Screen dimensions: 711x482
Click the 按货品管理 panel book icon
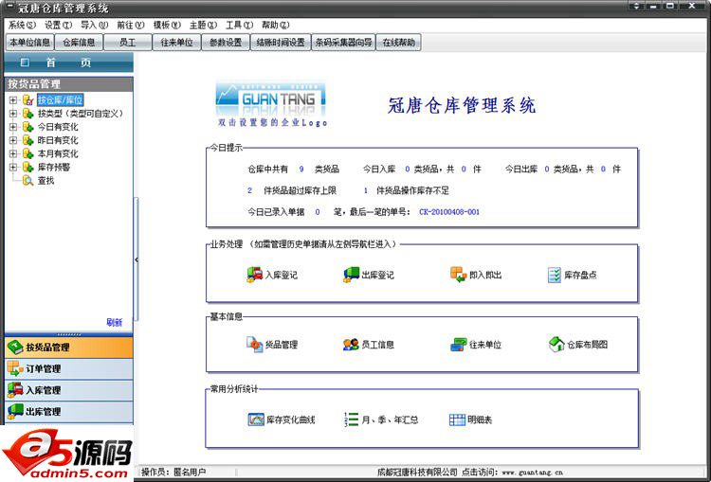(x=15, y=348)
